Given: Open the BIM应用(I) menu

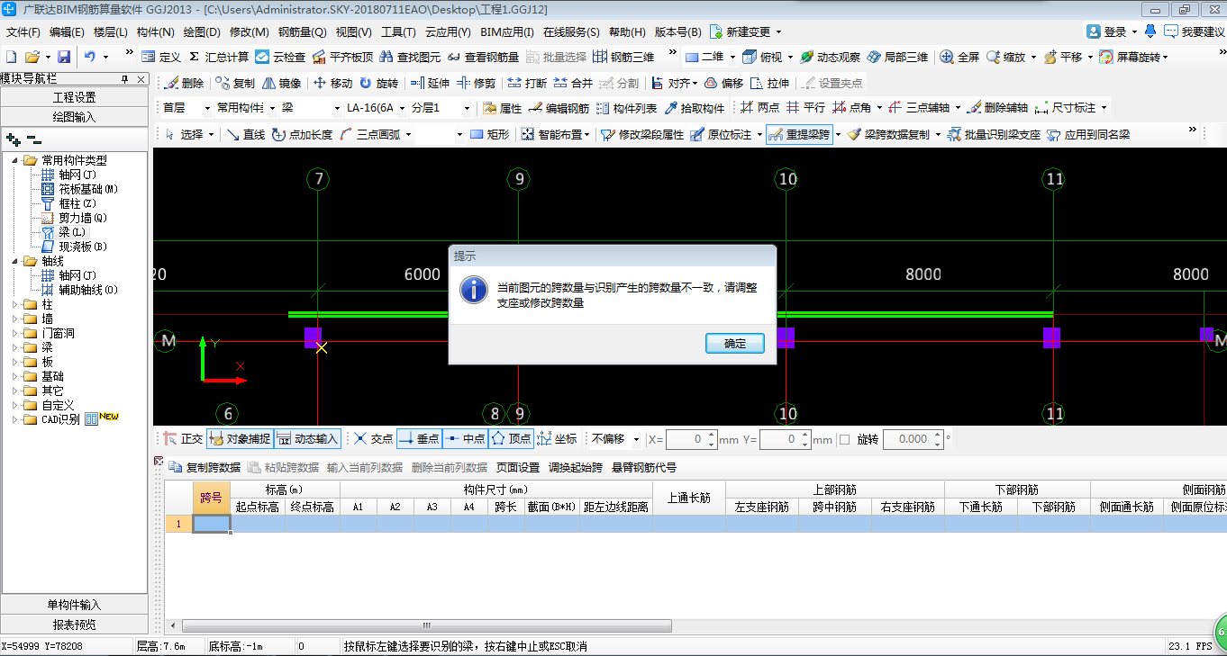Looking at the screenshot, I should (x=507, y=31).
